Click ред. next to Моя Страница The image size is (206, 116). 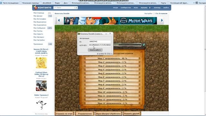50,13
